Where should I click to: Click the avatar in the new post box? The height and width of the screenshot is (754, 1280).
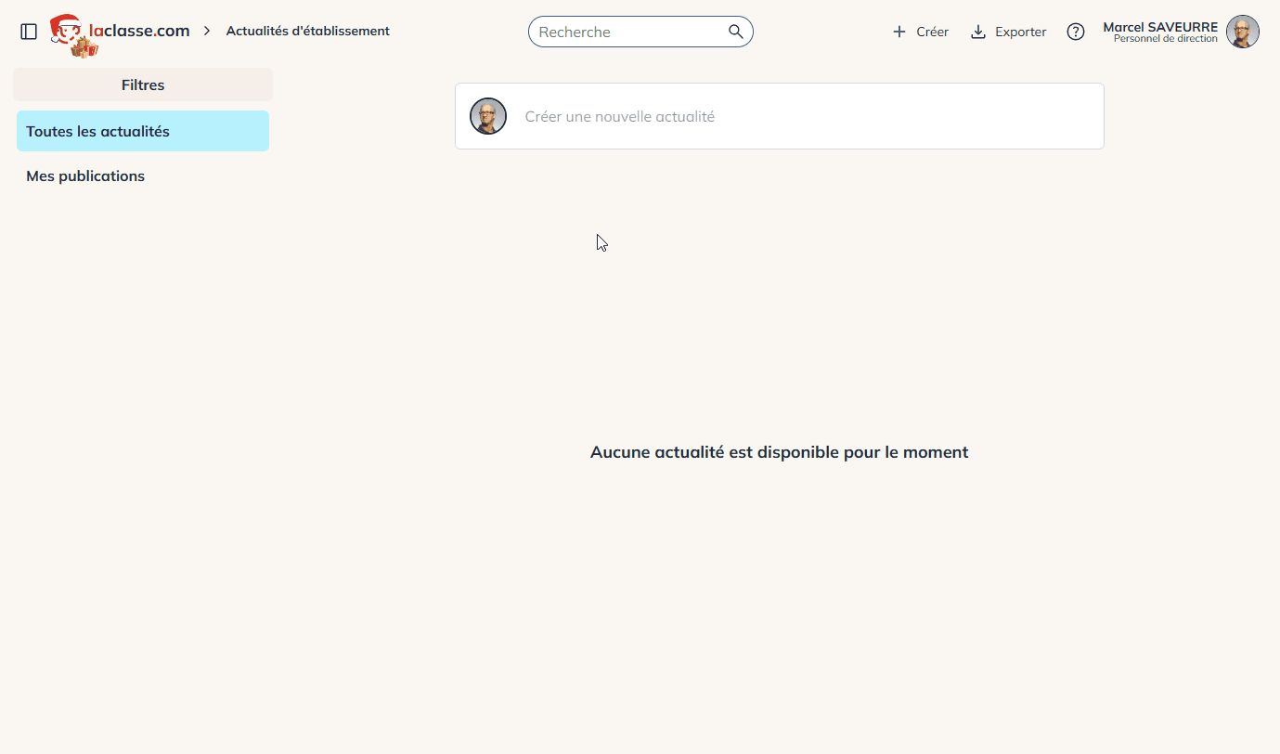[x=488, y=116]
